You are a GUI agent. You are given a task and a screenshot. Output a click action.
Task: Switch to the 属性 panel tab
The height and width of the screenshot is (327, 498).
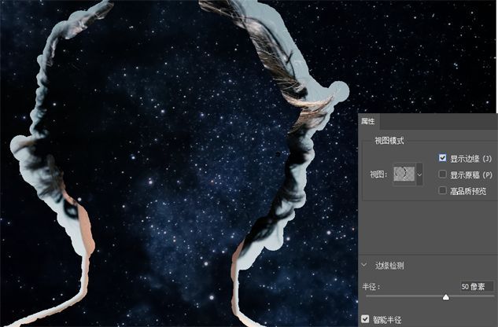pyautogui.click(x=368, y=121)
